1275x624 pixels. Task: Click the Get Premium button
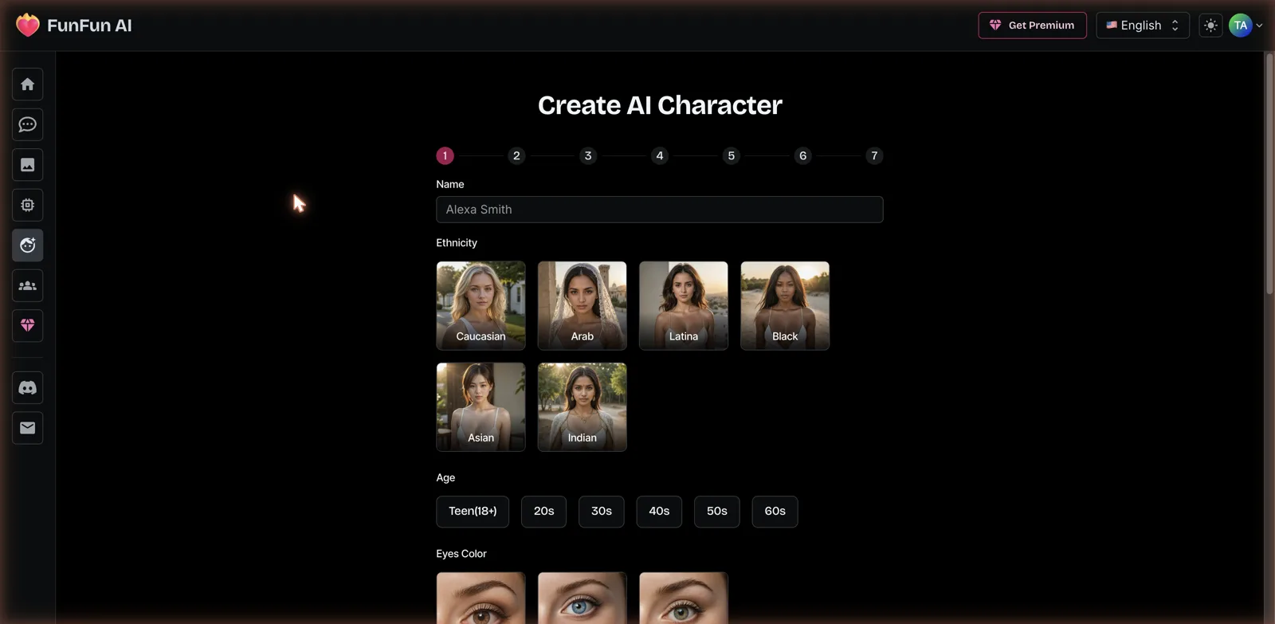pyautogui.click(x=1032, y=26)
